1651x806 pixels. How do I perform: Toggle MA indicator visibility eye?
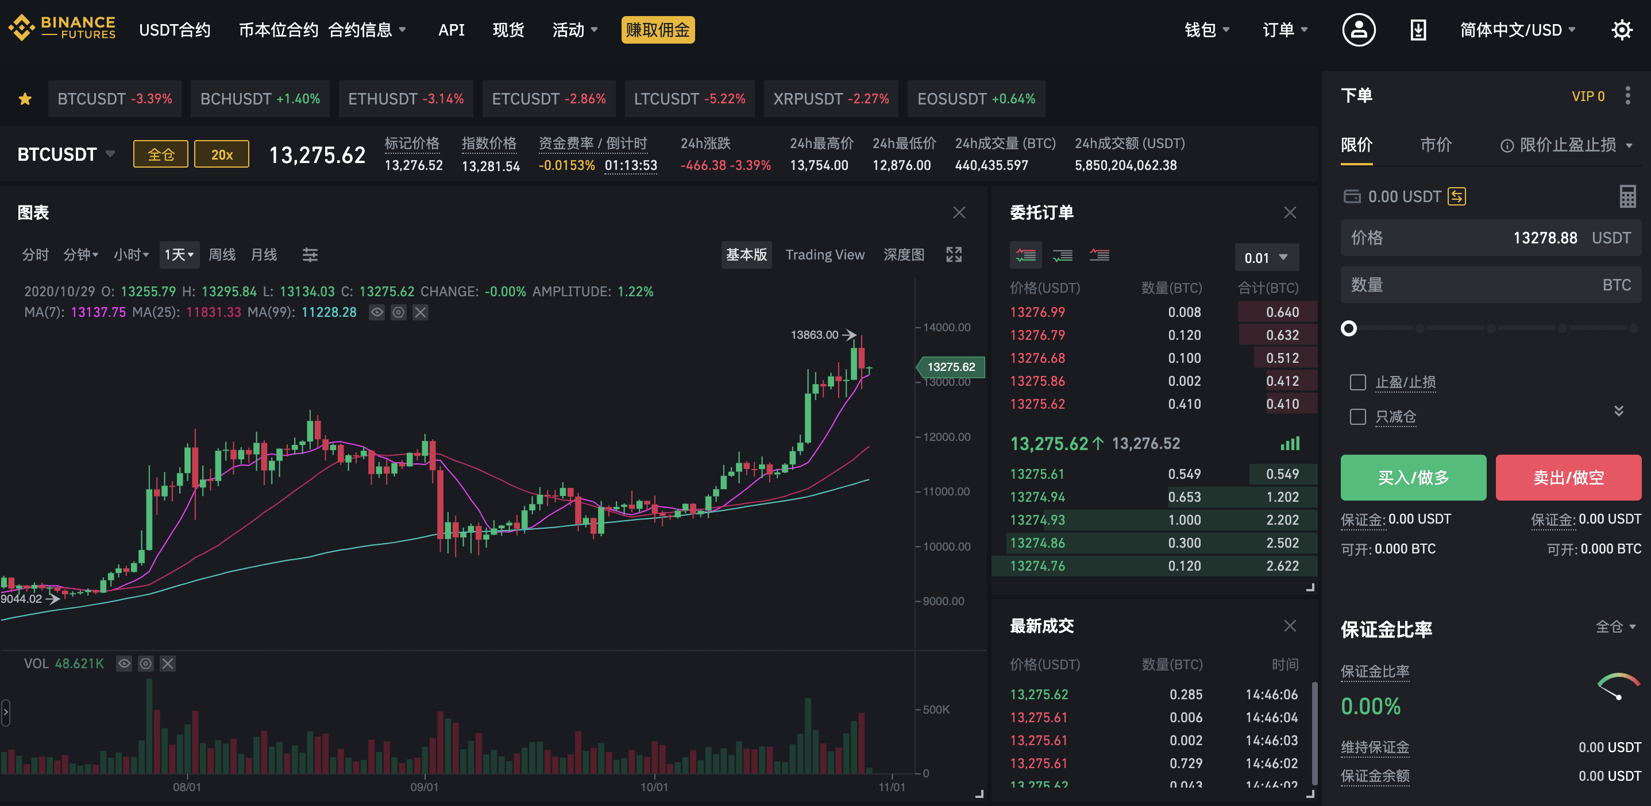tap(377, 312)
